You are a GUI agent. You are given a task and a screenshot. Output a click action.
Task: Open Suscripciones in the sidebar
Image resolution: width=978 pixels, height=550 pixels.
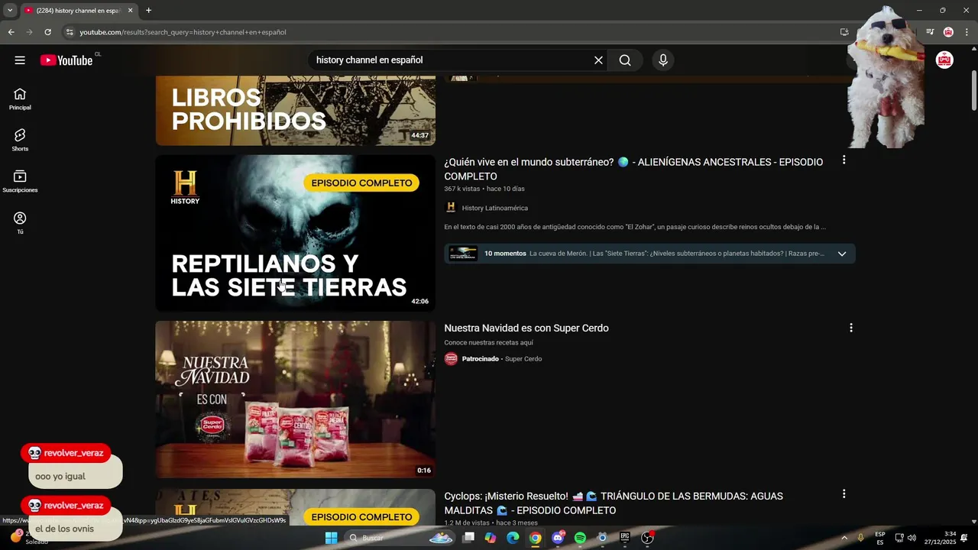pos(20,181)
